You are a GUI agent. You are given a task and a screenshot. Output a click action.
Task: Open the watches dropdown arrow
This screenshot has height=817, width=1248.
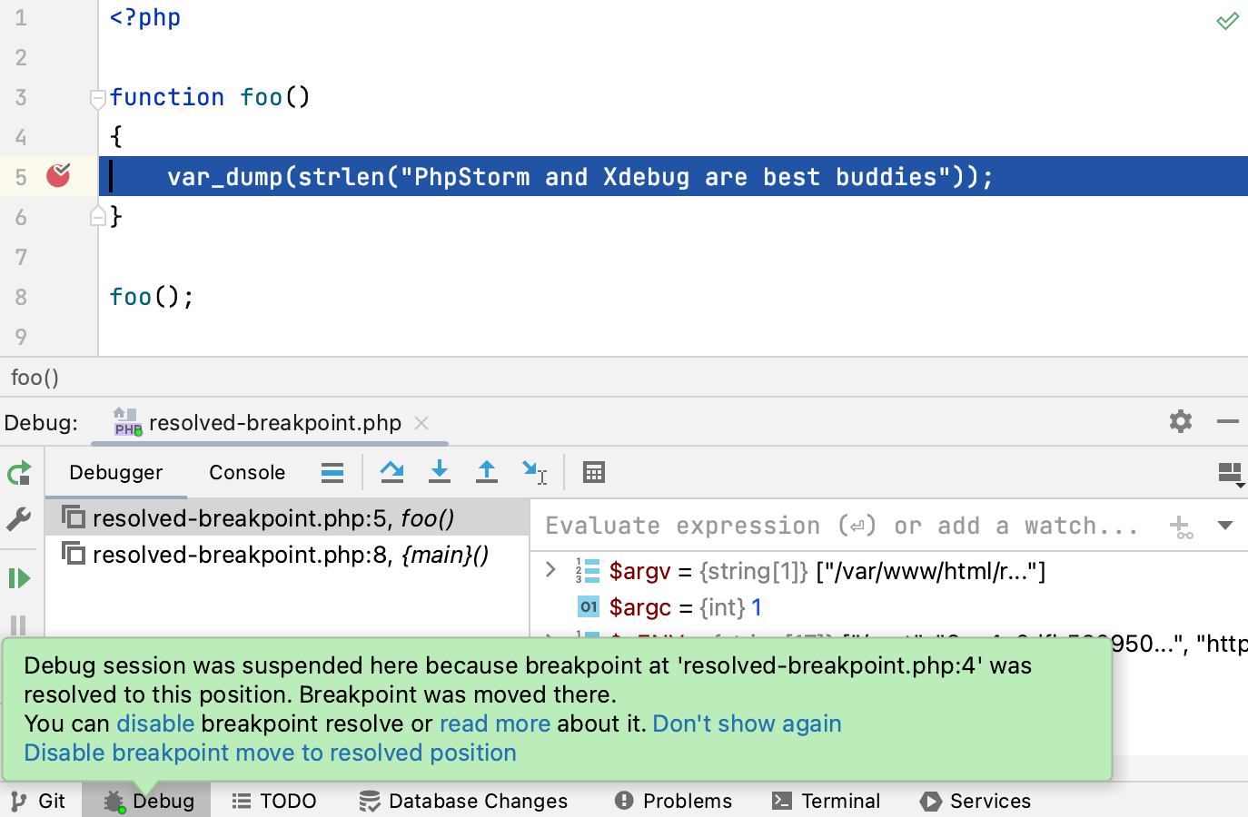pyautogui.click(x=1226, y=526)
